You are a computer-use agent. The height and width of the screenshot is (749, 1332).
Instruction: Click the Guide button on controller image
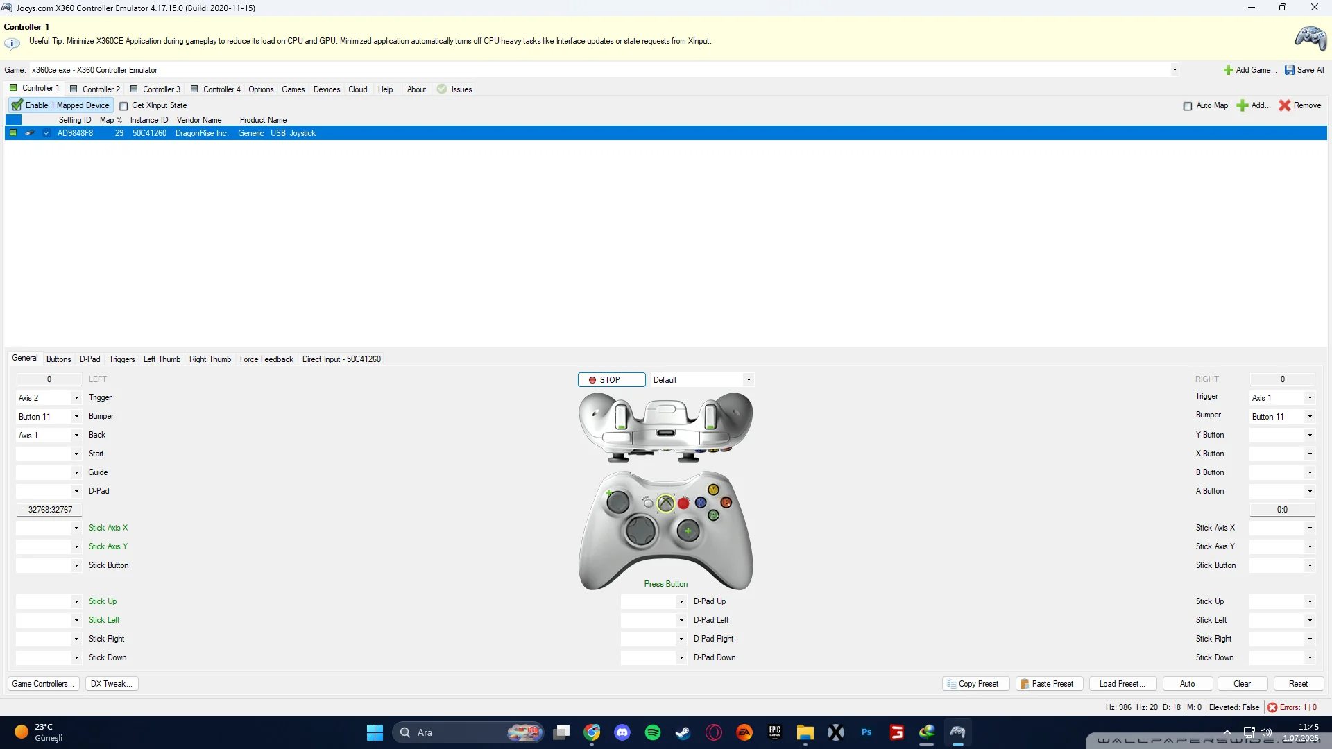point(665,503)
